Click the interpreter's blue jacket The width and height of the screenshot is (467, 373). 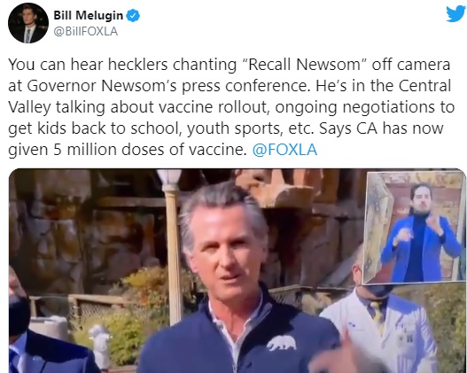pos(420,247)
